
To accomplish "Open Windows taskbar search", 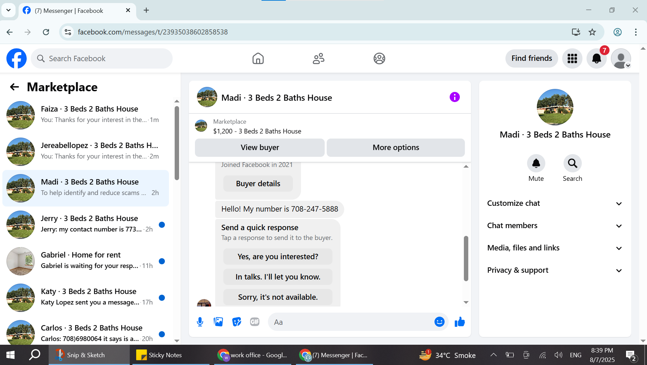I will pos(34,355).
